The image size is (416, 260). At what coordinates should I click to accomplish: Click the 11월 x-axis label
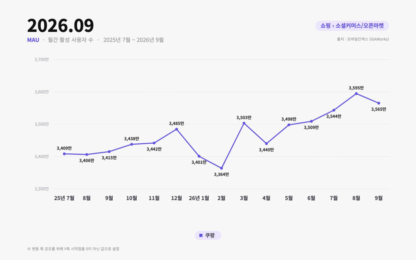(x=154, y=198)
